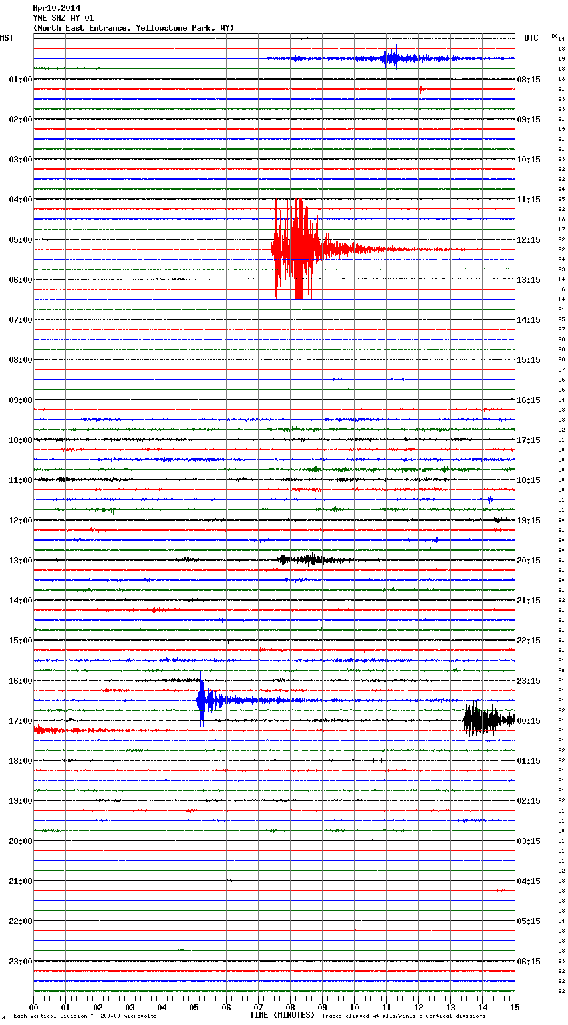Screen dimensions: 568x1025
Task: Click the 20:15 UTC time label
Action: [529, 561]
